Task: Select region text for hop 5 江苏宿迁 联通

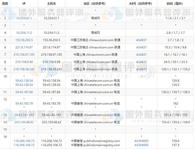Action: 95,40
